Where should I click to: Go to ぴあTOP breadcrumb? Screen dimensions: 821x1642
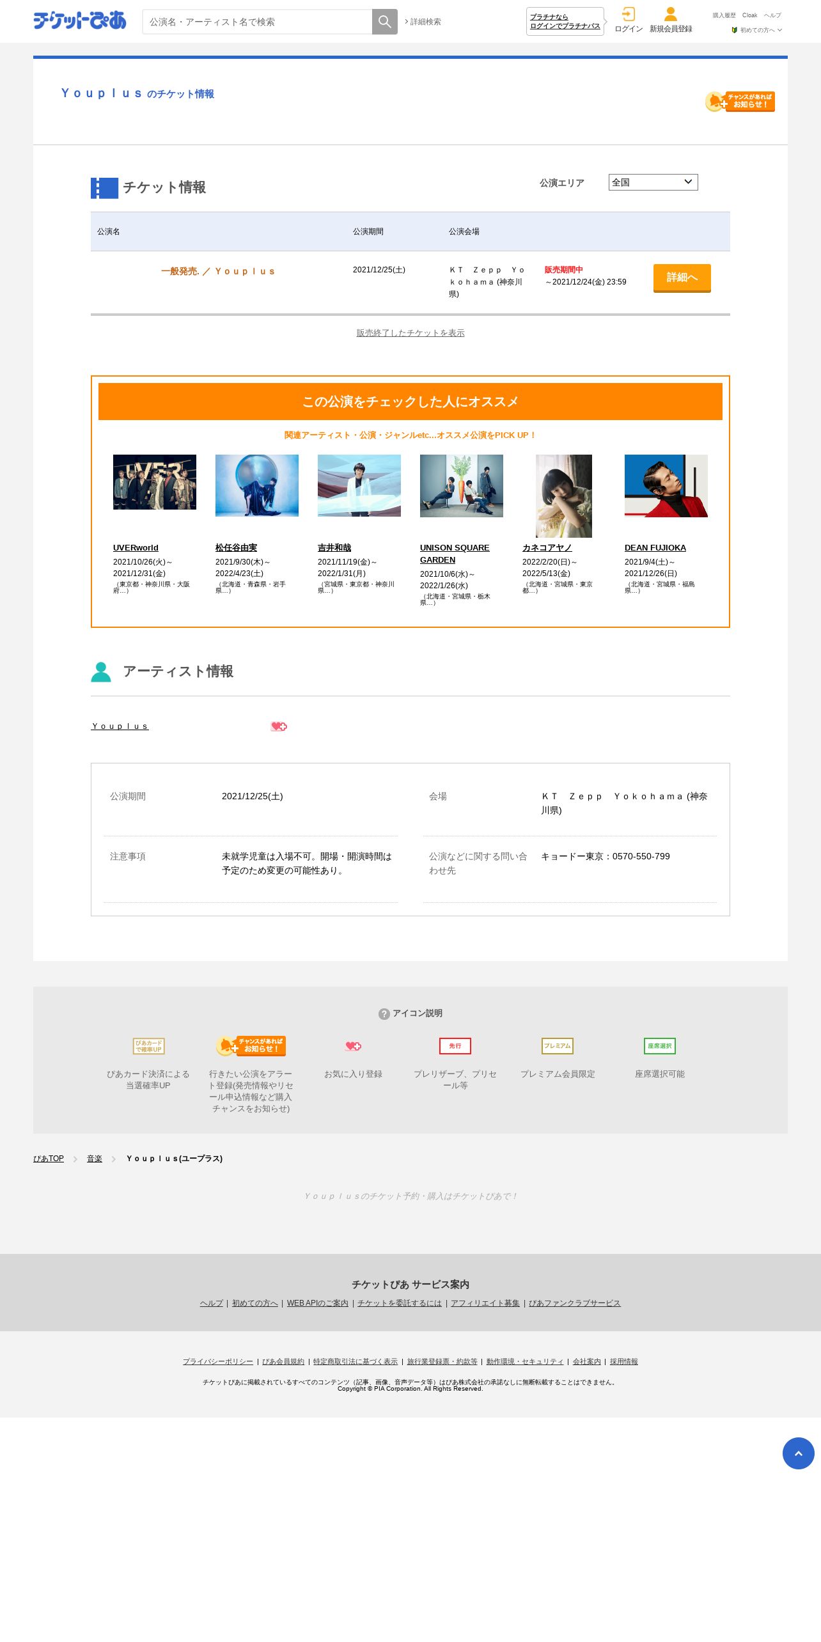[49, 1159]
